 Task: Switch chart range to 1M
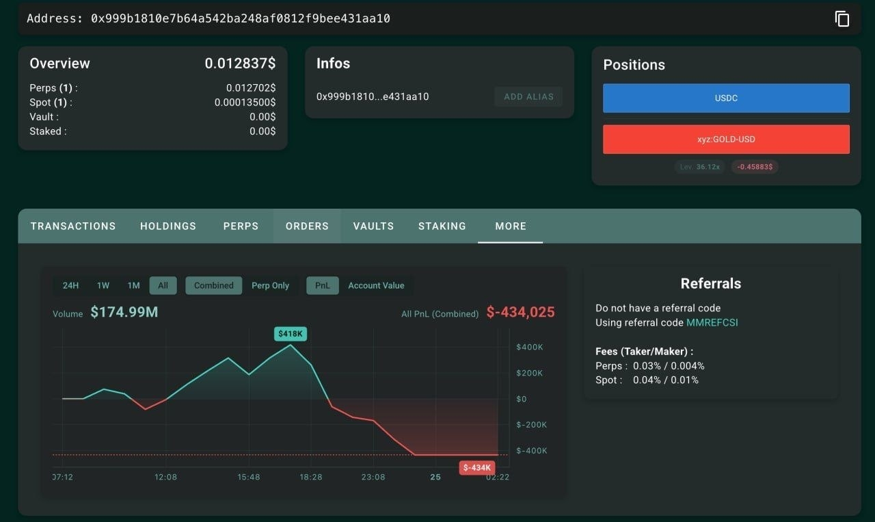pos(133,285)
